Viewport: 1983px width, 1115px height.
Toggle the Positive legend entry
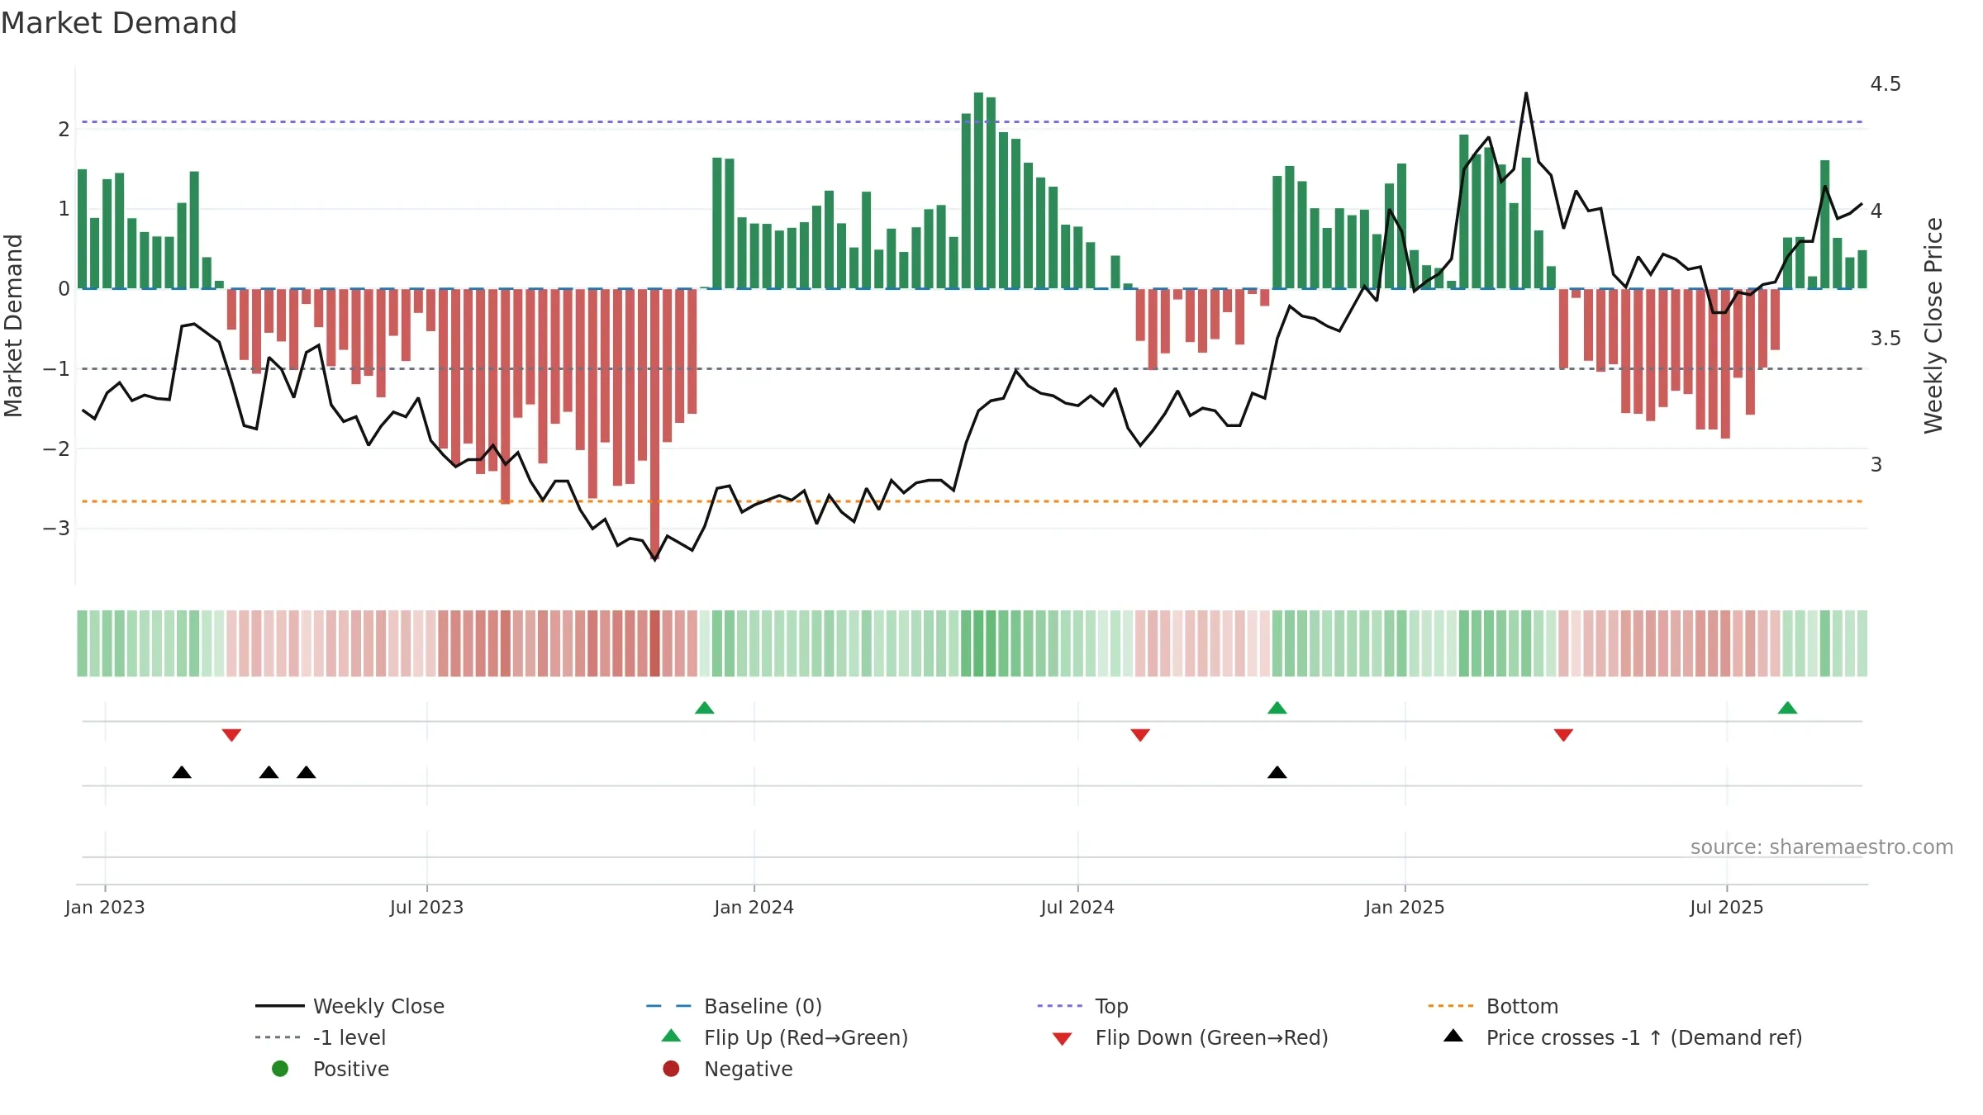click(330, 1069)
